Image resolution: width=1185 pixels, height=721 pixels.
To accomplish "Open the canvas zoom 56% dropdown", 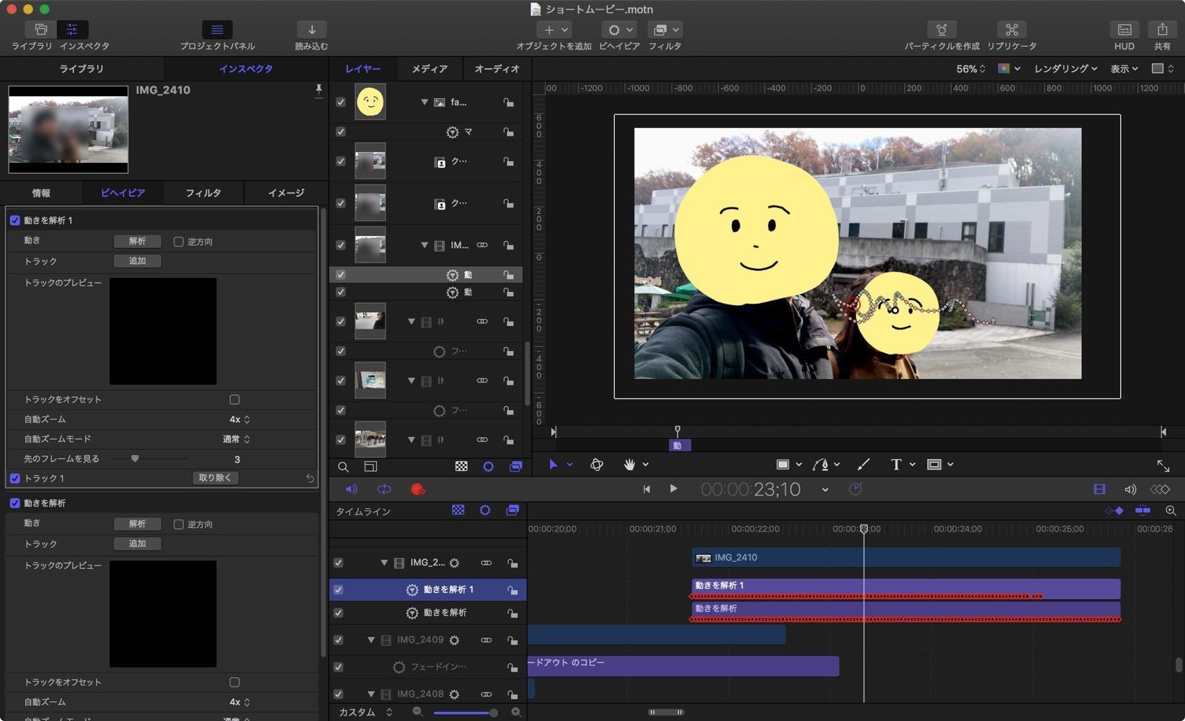I will (970, 68).
